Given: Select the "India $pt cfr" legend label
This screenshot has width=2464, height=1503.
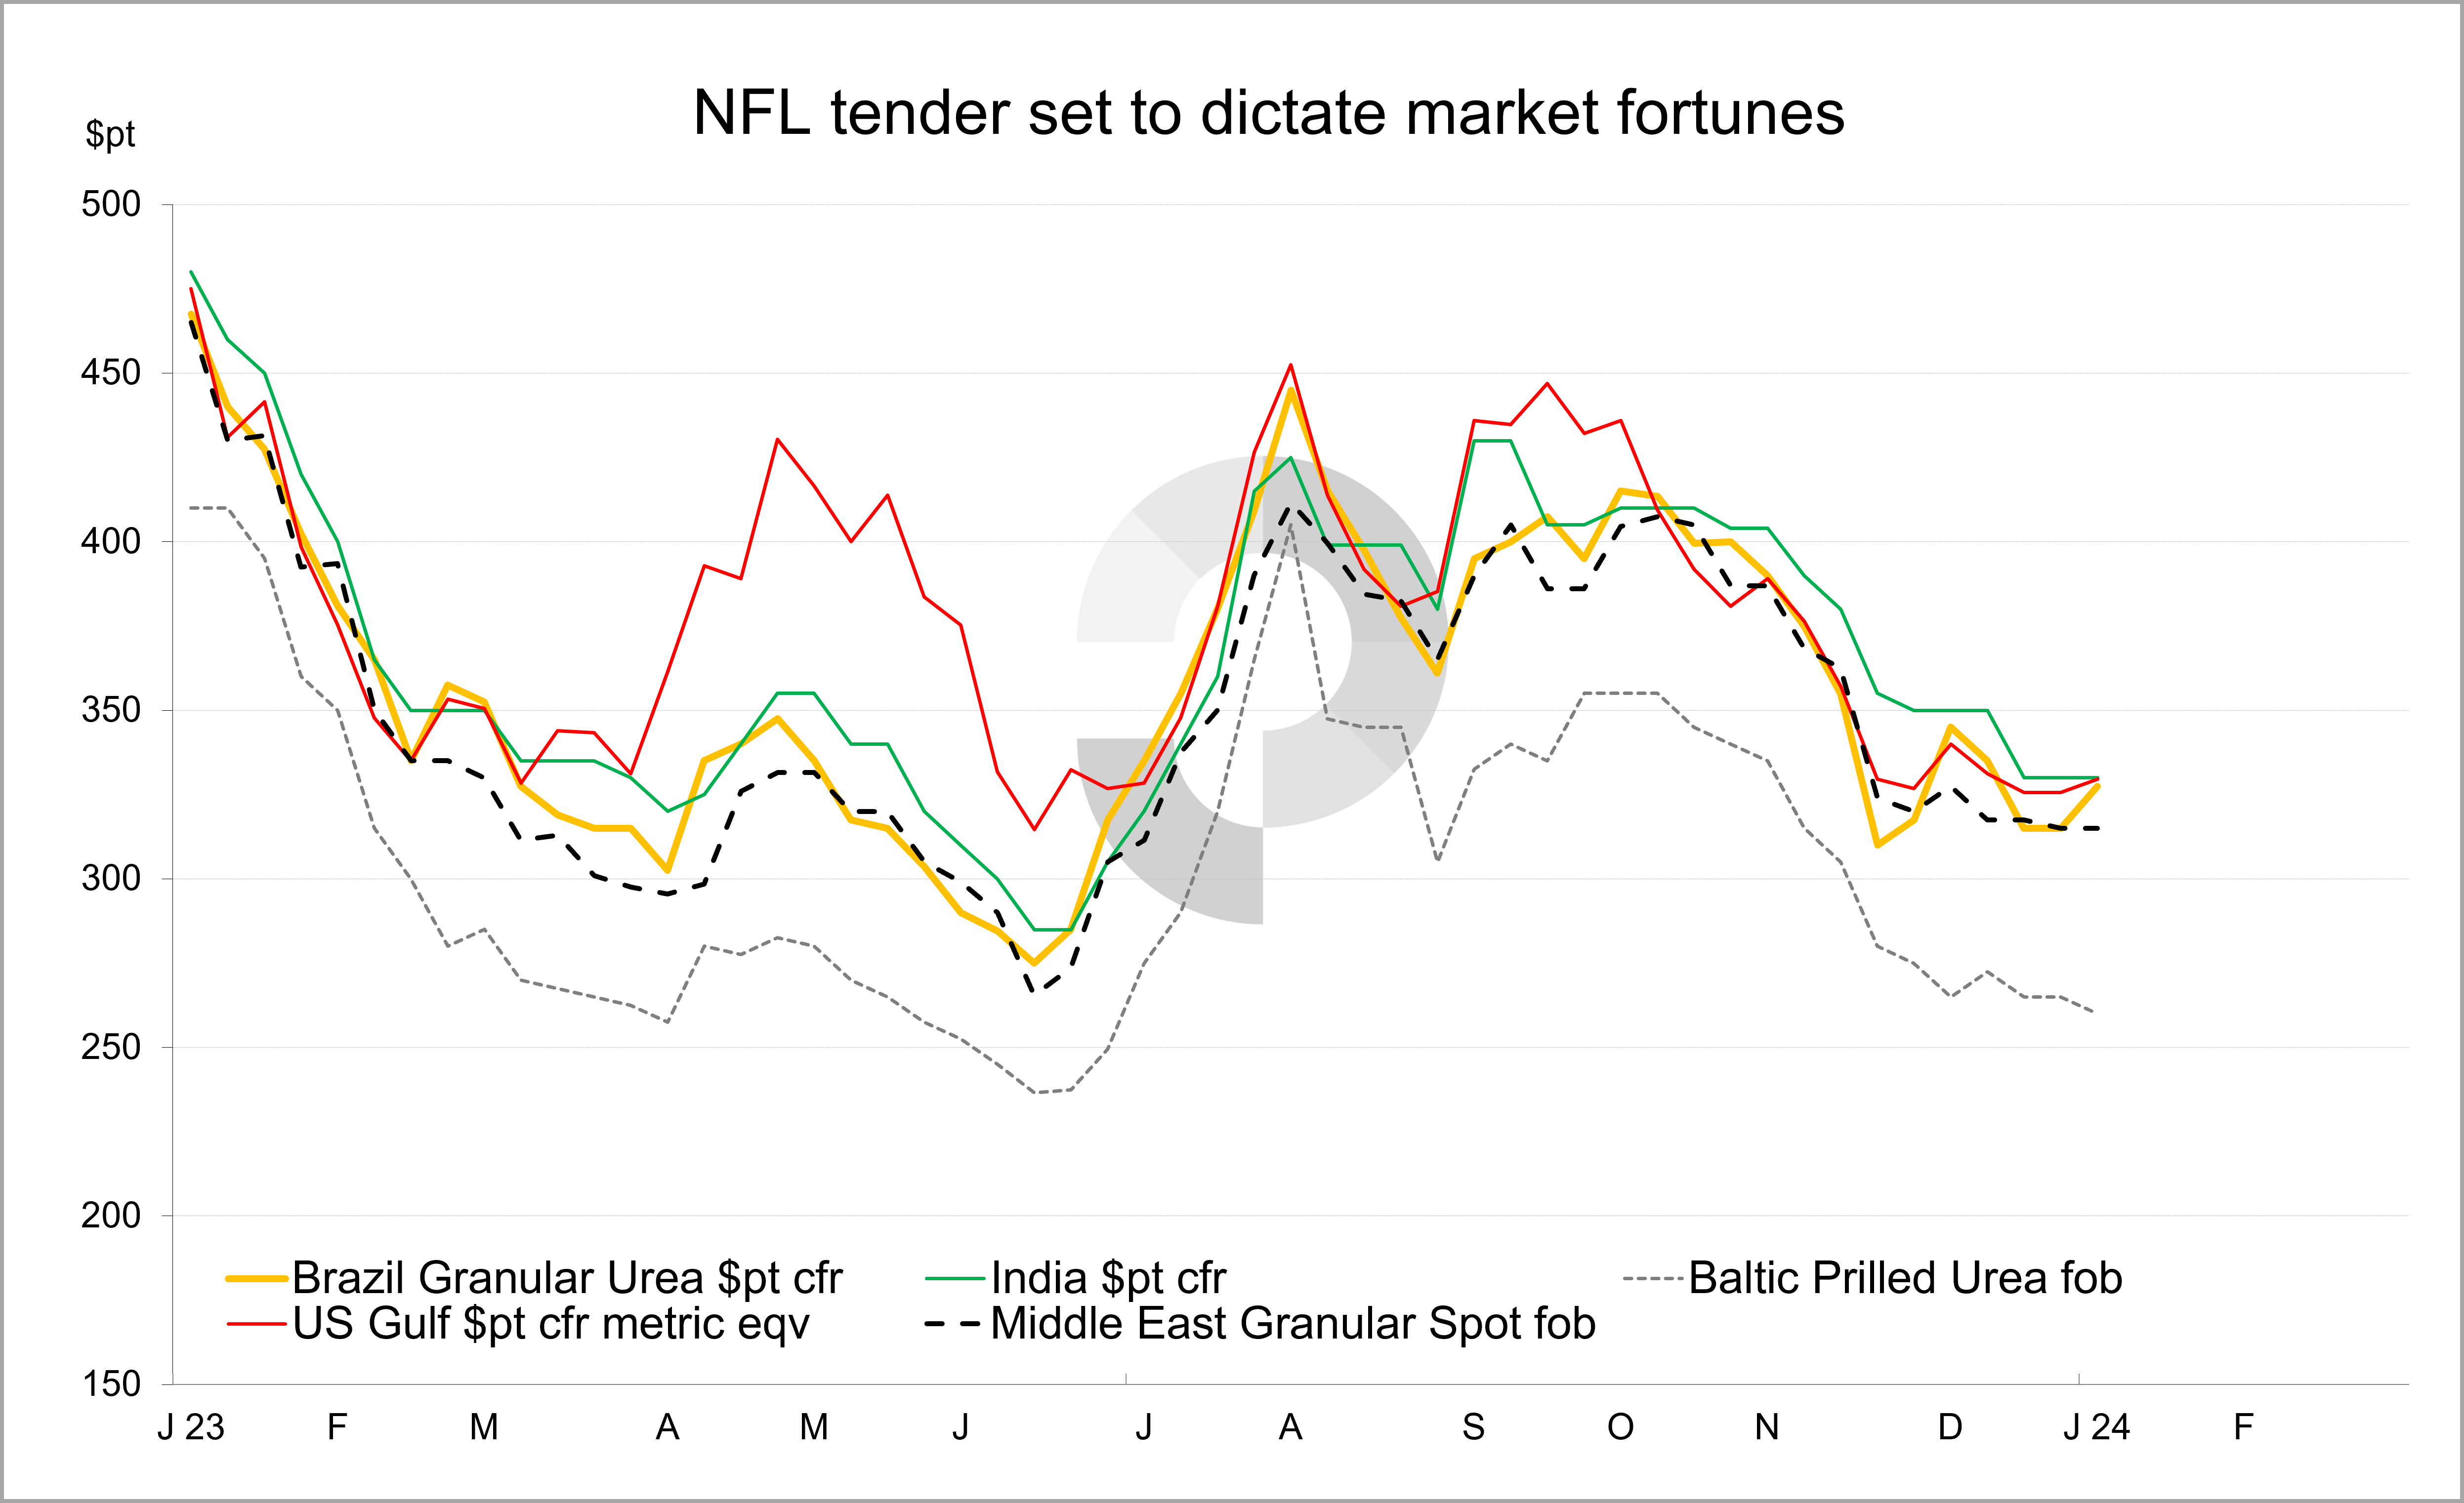Looking at the screenshot, I should [x=1108, y=1278].
